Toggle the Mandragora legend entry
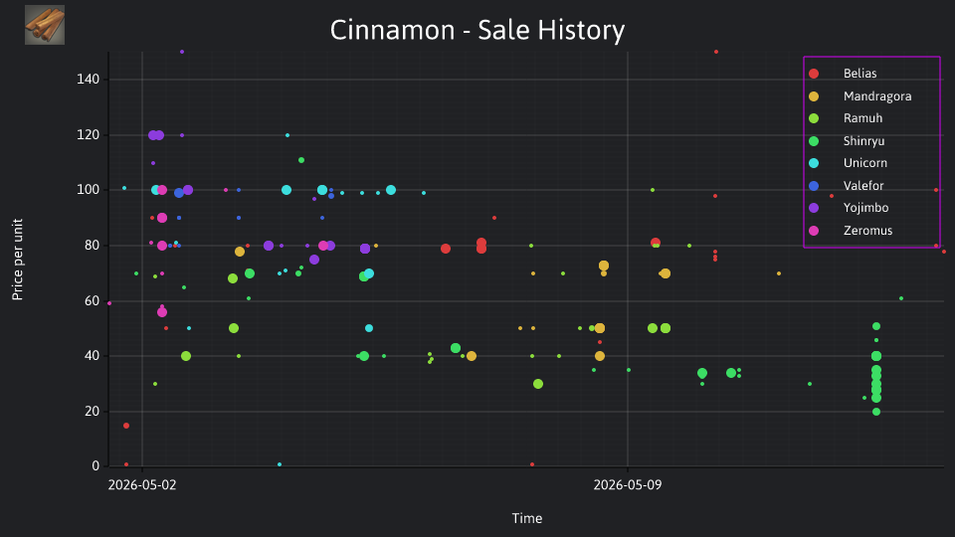This screenshot has height=537, width=955. point(877,96)
